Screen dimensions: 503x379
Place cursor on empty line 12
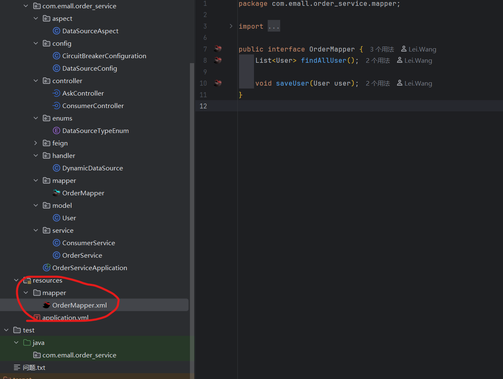click(x=370, y=106)
